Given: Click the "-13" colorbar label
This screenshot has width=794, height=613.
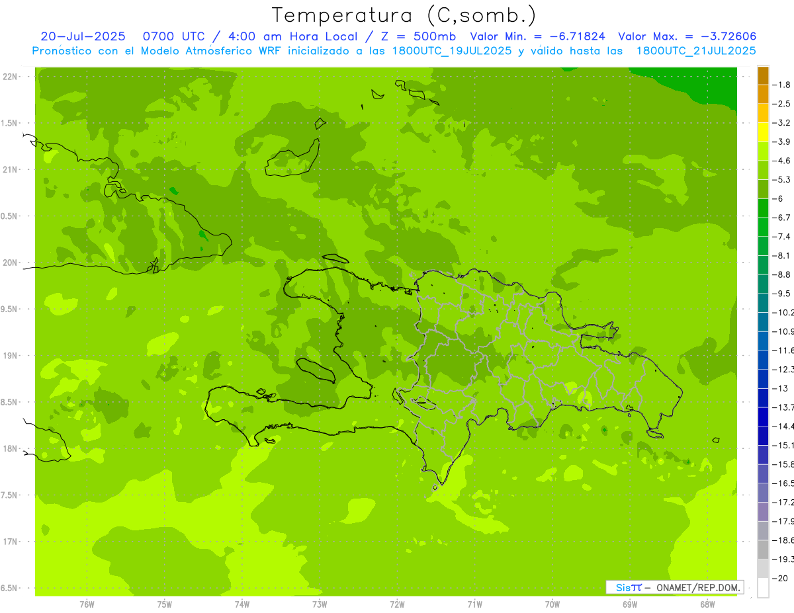Looking at the screenshot, I should pos(781,388).
